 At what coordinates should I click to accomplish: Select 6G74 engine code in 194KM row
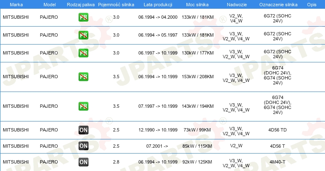pos(277,105)
